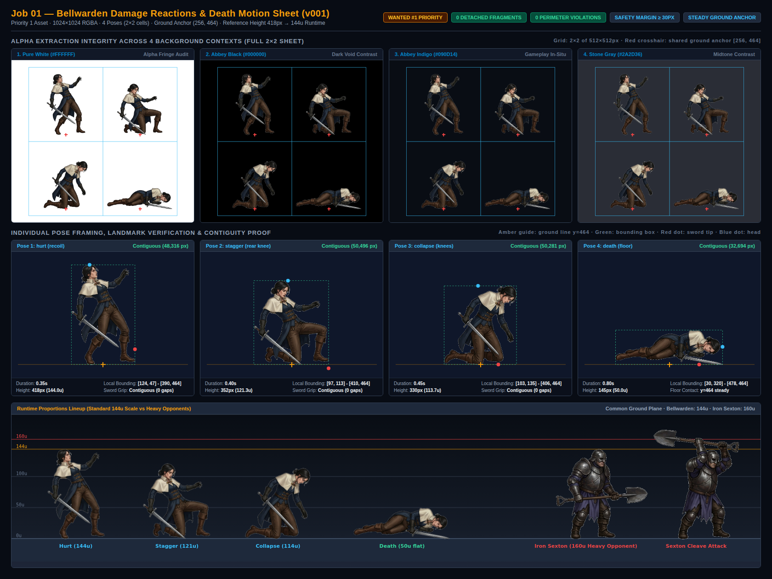Click the 'Dark Void Contrast' label
This screenshot has height=579, width=772.
click(354, 54)
